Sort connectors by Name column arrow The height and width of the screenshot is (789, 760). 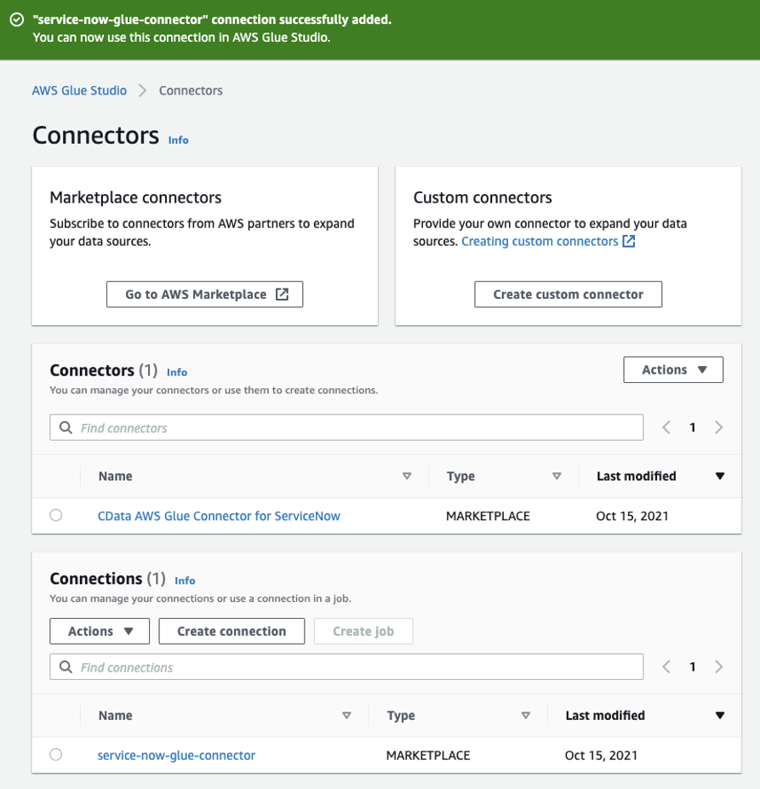tap(407, 476)
